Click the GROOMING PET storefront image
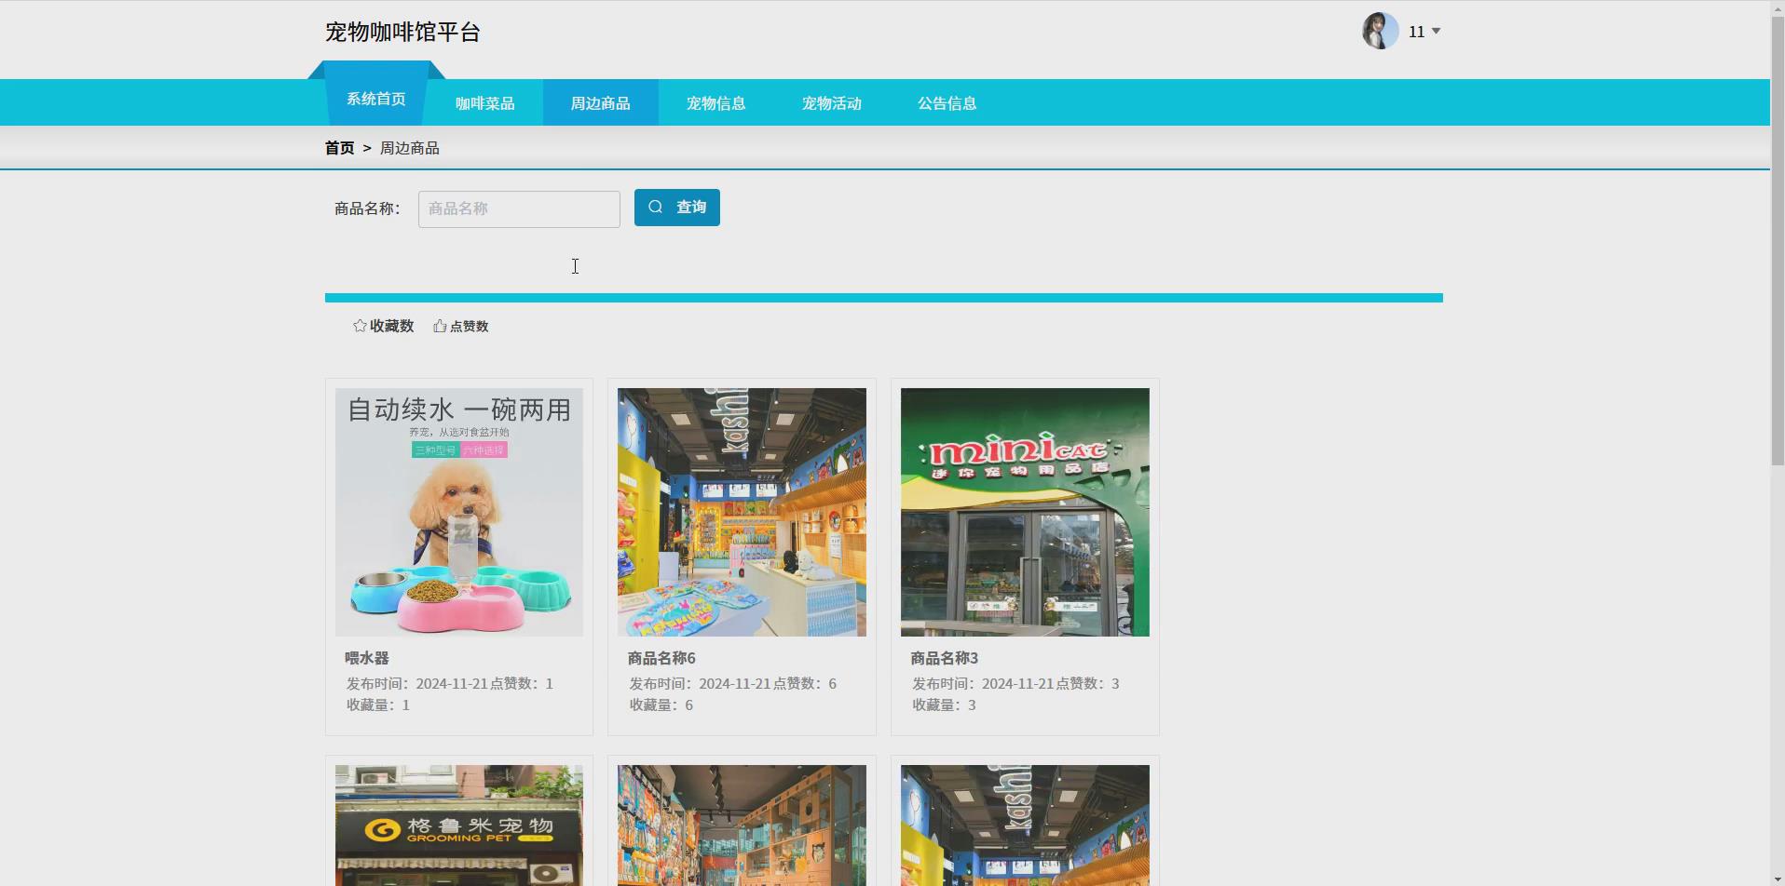1785x886 pixels. pyautogui.click(x=458, y=824)
